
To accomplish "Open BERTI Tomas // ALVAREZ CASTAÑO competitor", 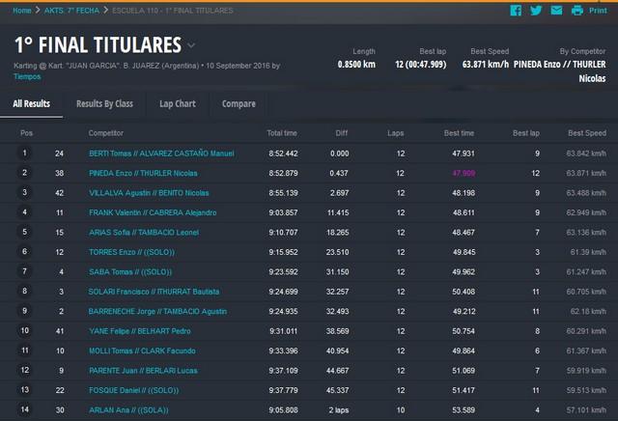I will pyautogui.click(x=161, y=154).
